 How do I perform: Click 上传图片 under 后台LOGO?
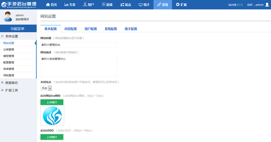pos(52,137)
